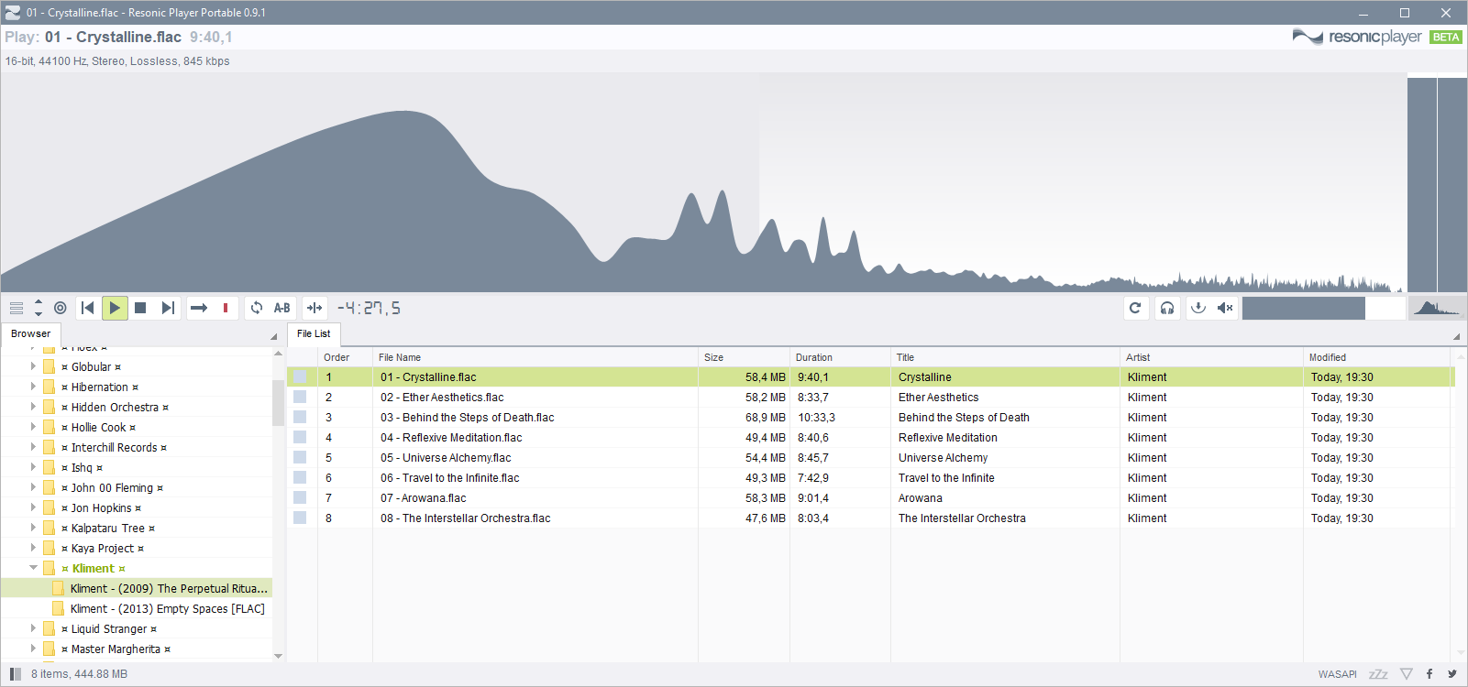Select 08 - The Interstellar Orchestra.flac
This screenshot has width=1468, height=687.
point(466,518)
